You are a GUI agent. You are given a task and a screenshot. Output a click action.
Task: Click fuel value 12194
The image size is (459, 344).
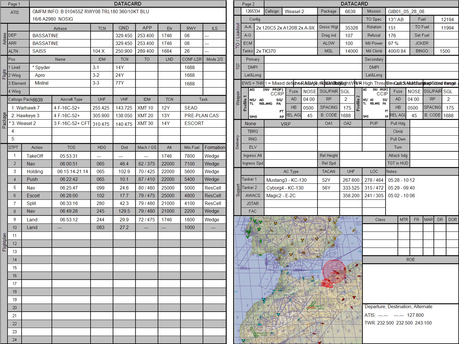(x=448, y=19)
